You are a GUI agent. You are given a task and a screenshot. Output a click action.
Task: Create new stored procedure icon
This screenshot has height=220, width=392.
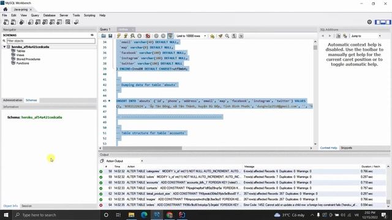52,22
